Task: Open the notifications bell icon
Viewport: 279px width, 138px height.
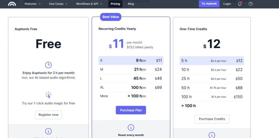Action: click(x=240, y=4)
